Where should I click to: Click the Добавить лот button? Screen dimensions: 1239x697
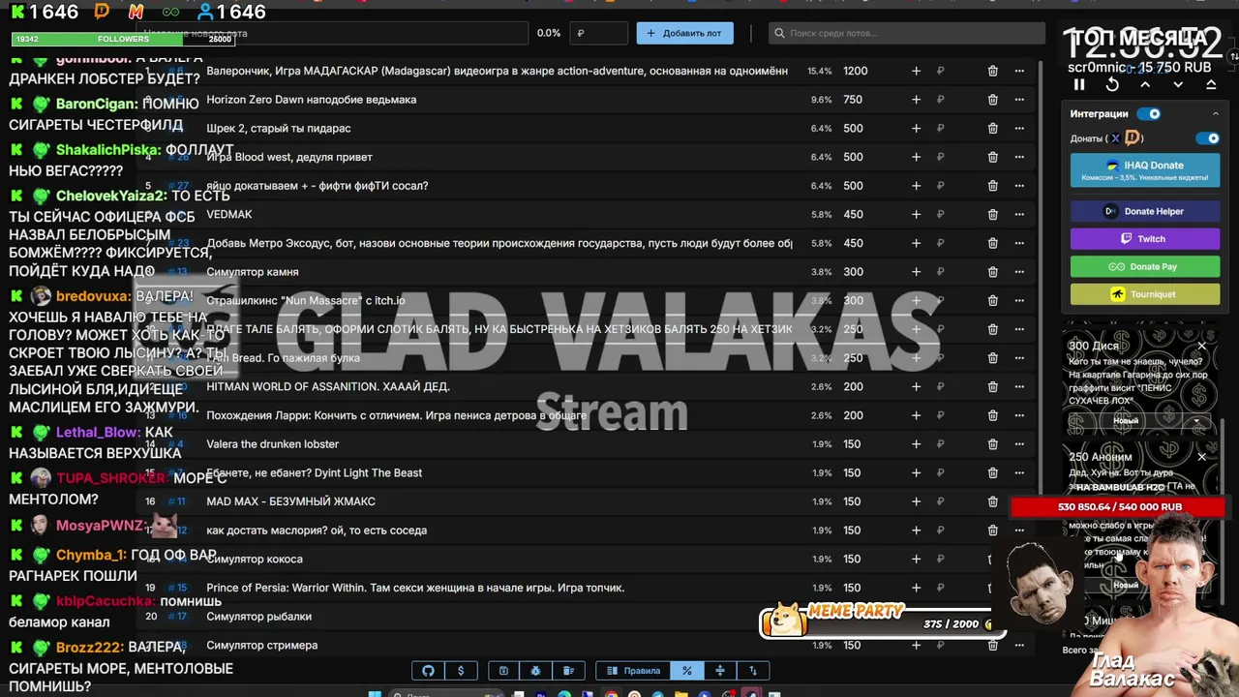click(x=684, y=33)
